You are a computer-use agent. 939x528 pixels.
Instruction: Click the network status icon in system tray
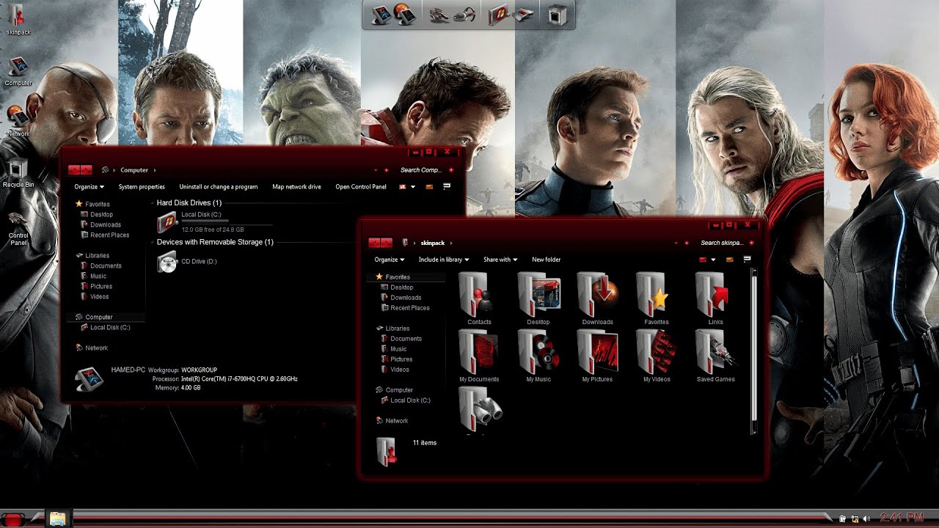(855, 518)
